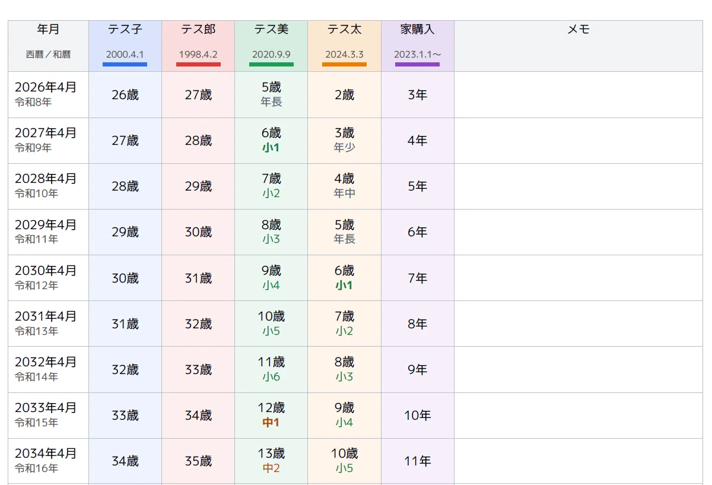Viewport: 712px width, 485px height.
Task: Click テス子's 30歳 cell in 2030年4月 row
Action: [125, 278]
